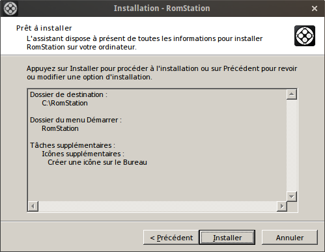Open the RomStation title bar system icon
Viewport: 325px width, 252px height.
coord(10,8)
